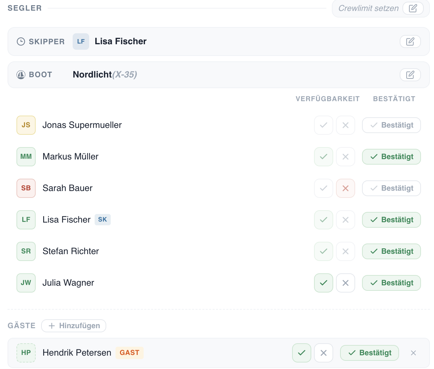The image size is (434, 369).
Task: Click the edit icon for Crewlimit setzen
Action: coord(413,8)
